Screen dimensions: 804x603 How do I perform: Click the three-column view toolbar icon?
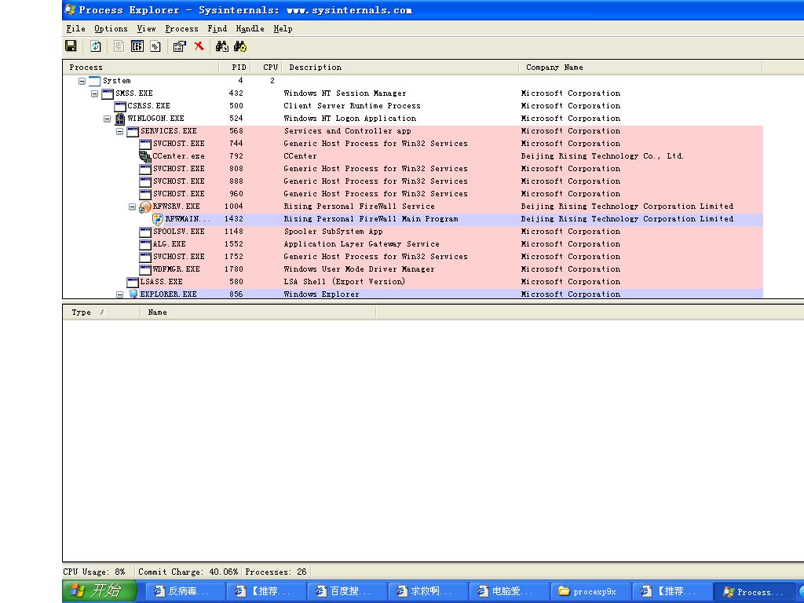click(x=137, y=46)
